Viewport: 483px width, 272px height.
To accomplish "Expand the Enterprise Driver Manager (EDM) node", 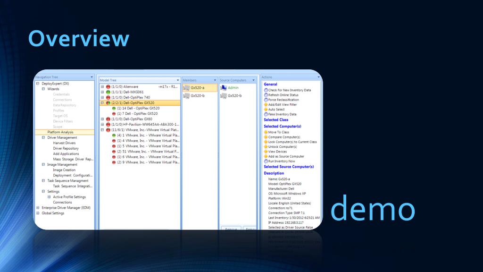I will pos(38,208).
